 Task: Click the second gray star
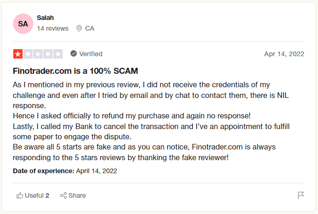click(28, 54)
